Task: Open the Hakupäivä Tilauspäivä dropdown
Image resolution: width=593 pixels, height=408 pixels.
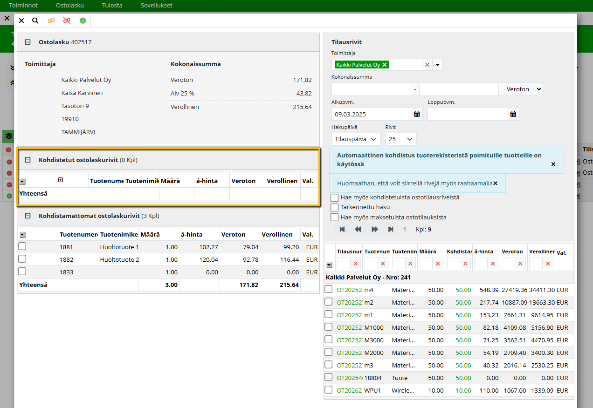Action: (356, 139)
